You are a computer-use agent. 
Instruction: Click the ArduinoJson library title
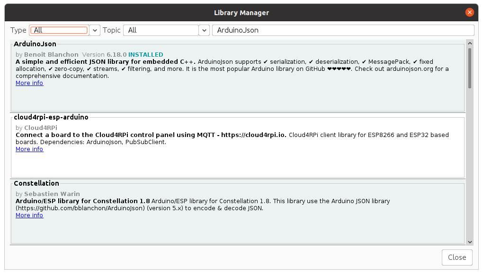tap(35, 44)
